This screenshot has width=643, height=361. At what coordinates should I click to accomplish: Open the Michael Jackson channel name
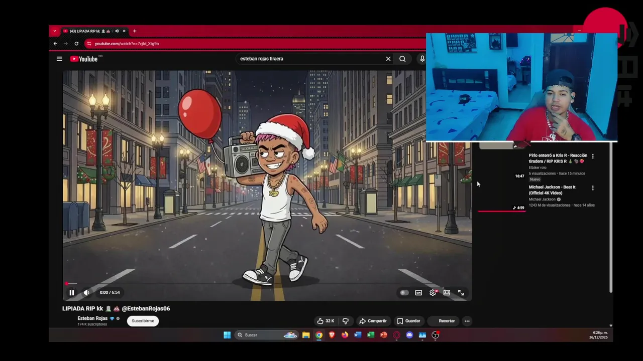tap(542, 199)
